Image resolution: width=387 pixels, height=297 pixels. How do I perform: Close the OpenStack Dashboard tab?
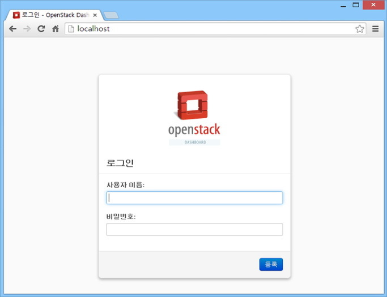point(95,15)
